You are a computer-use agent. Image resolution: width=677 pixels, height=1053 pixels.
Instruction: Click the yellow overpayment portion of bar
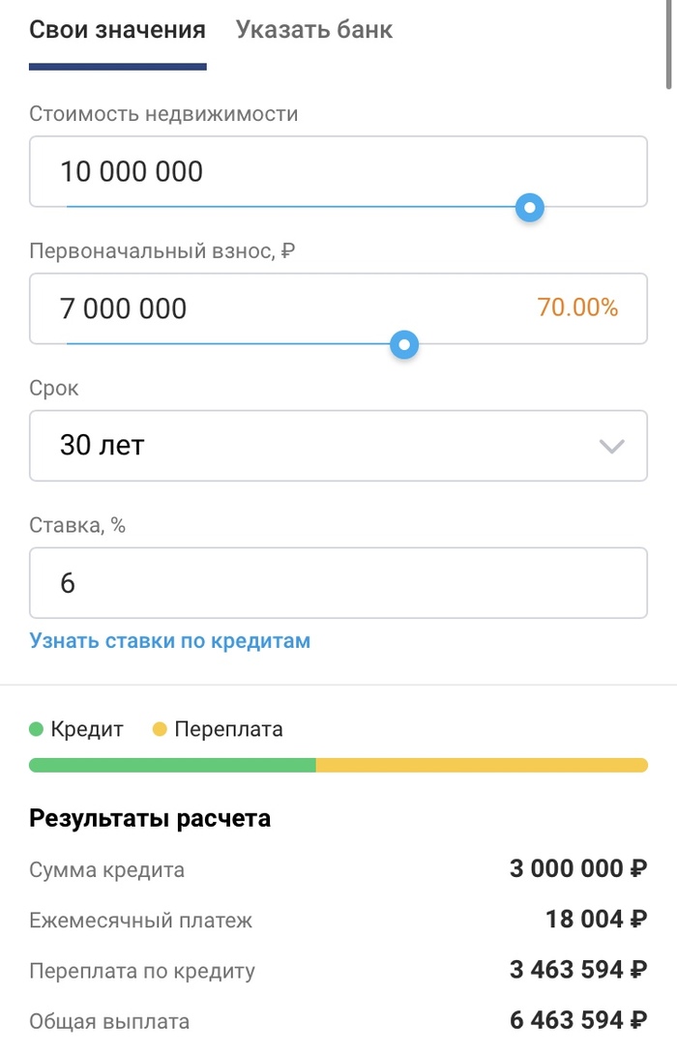(482, 765)
